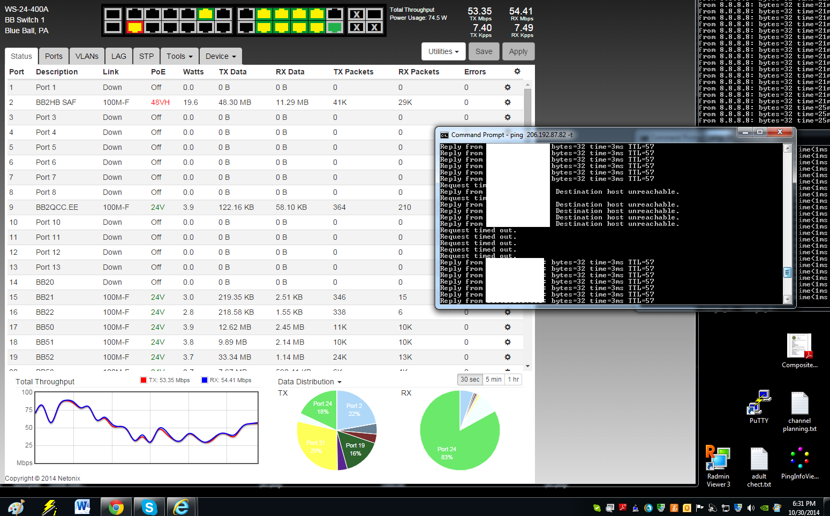The image size is (830, 516).
Task: Click gear icon for BB2HB SAF port
Action: (508, 102)
